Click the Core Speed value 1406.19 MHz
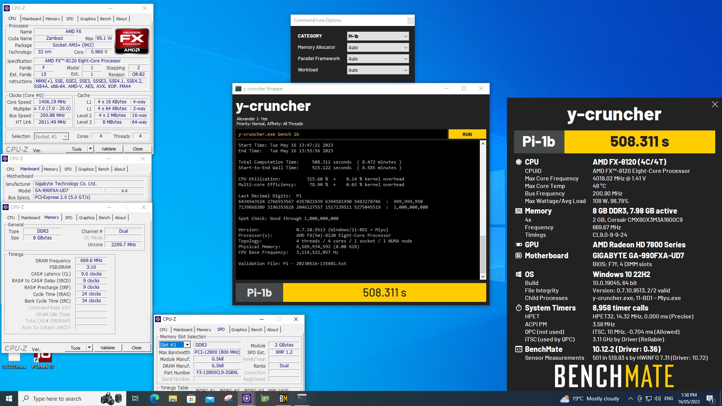Viewport: 722px width, 406px height. (x=52, y=102)
